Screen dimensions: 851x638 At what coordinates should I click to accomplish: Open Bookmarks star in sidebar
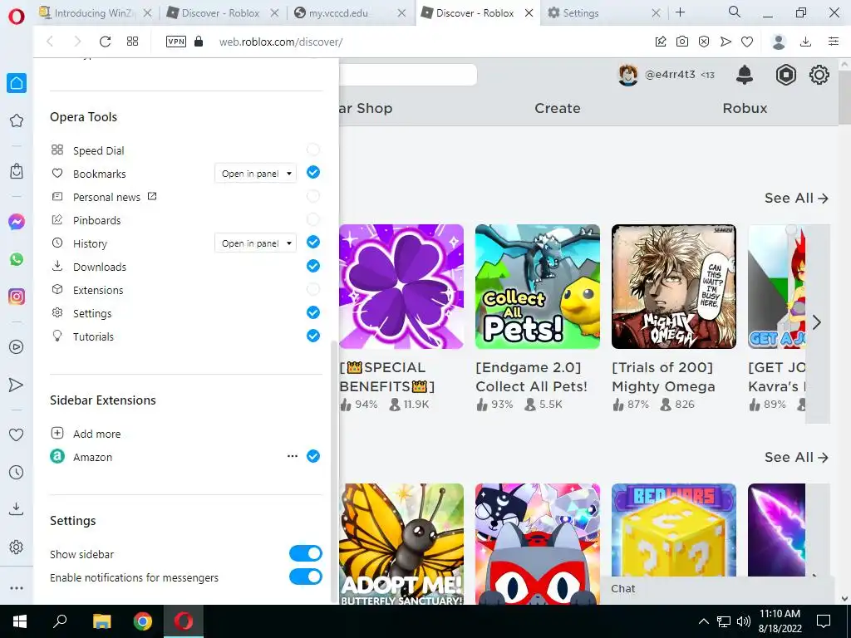pyautogui.click(x=17, y=120)
